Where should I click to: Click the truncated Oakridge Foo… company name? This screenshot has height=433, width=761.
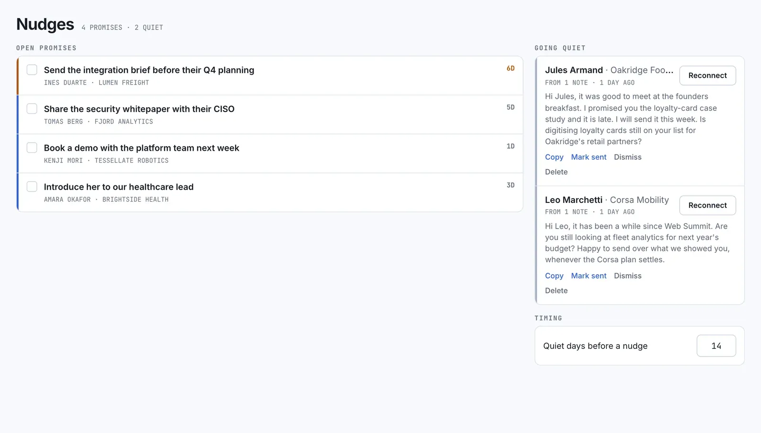tap(642, 70)
